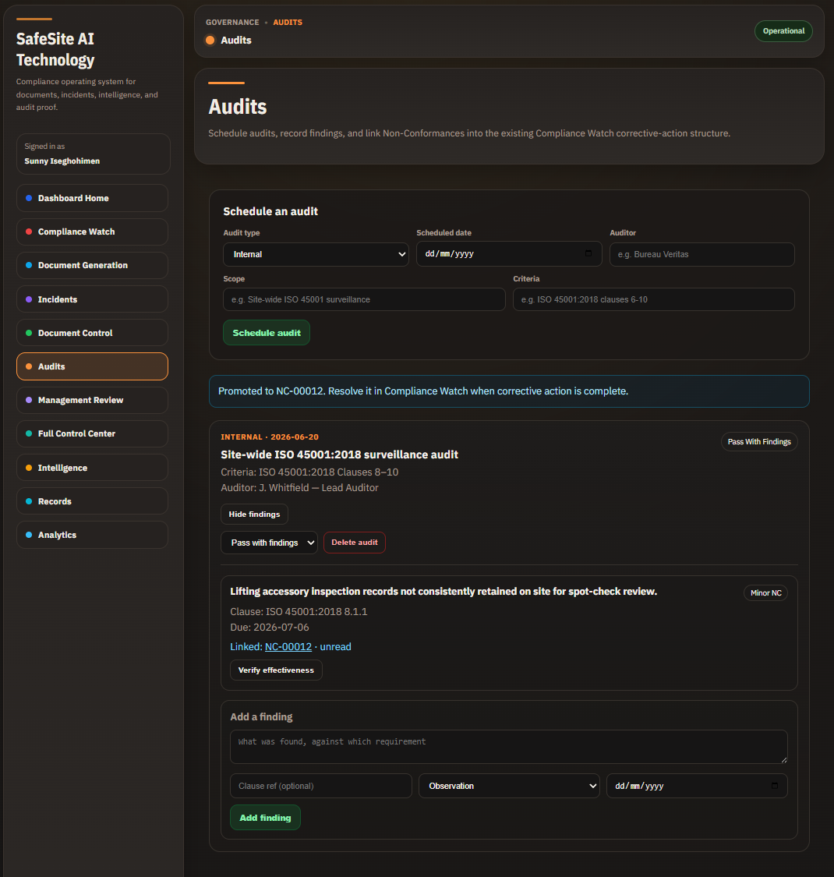Open Management Review
834x877 pixels.
(x=92, y=400)
